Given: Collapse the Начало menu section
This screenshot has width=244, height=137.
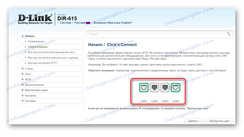Looking at the screenshot, I should 51,36.
